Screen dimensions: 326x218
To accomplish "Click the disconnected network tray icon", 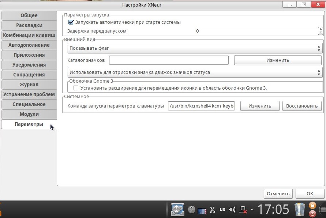I will (243, 210).
